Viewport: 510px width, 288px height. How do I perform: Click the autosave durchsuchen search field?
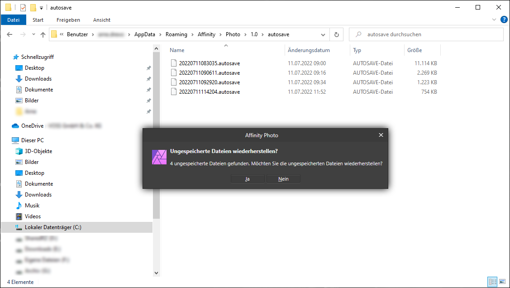pyautogui.click(x=426, y=34)
